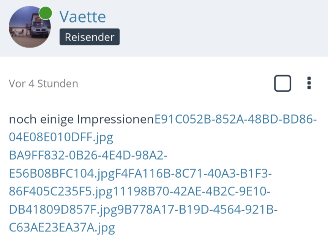Click the '04E08E010DFF.jpg' filename ending
The image size is (328, 252).
[x=61, y=138]
